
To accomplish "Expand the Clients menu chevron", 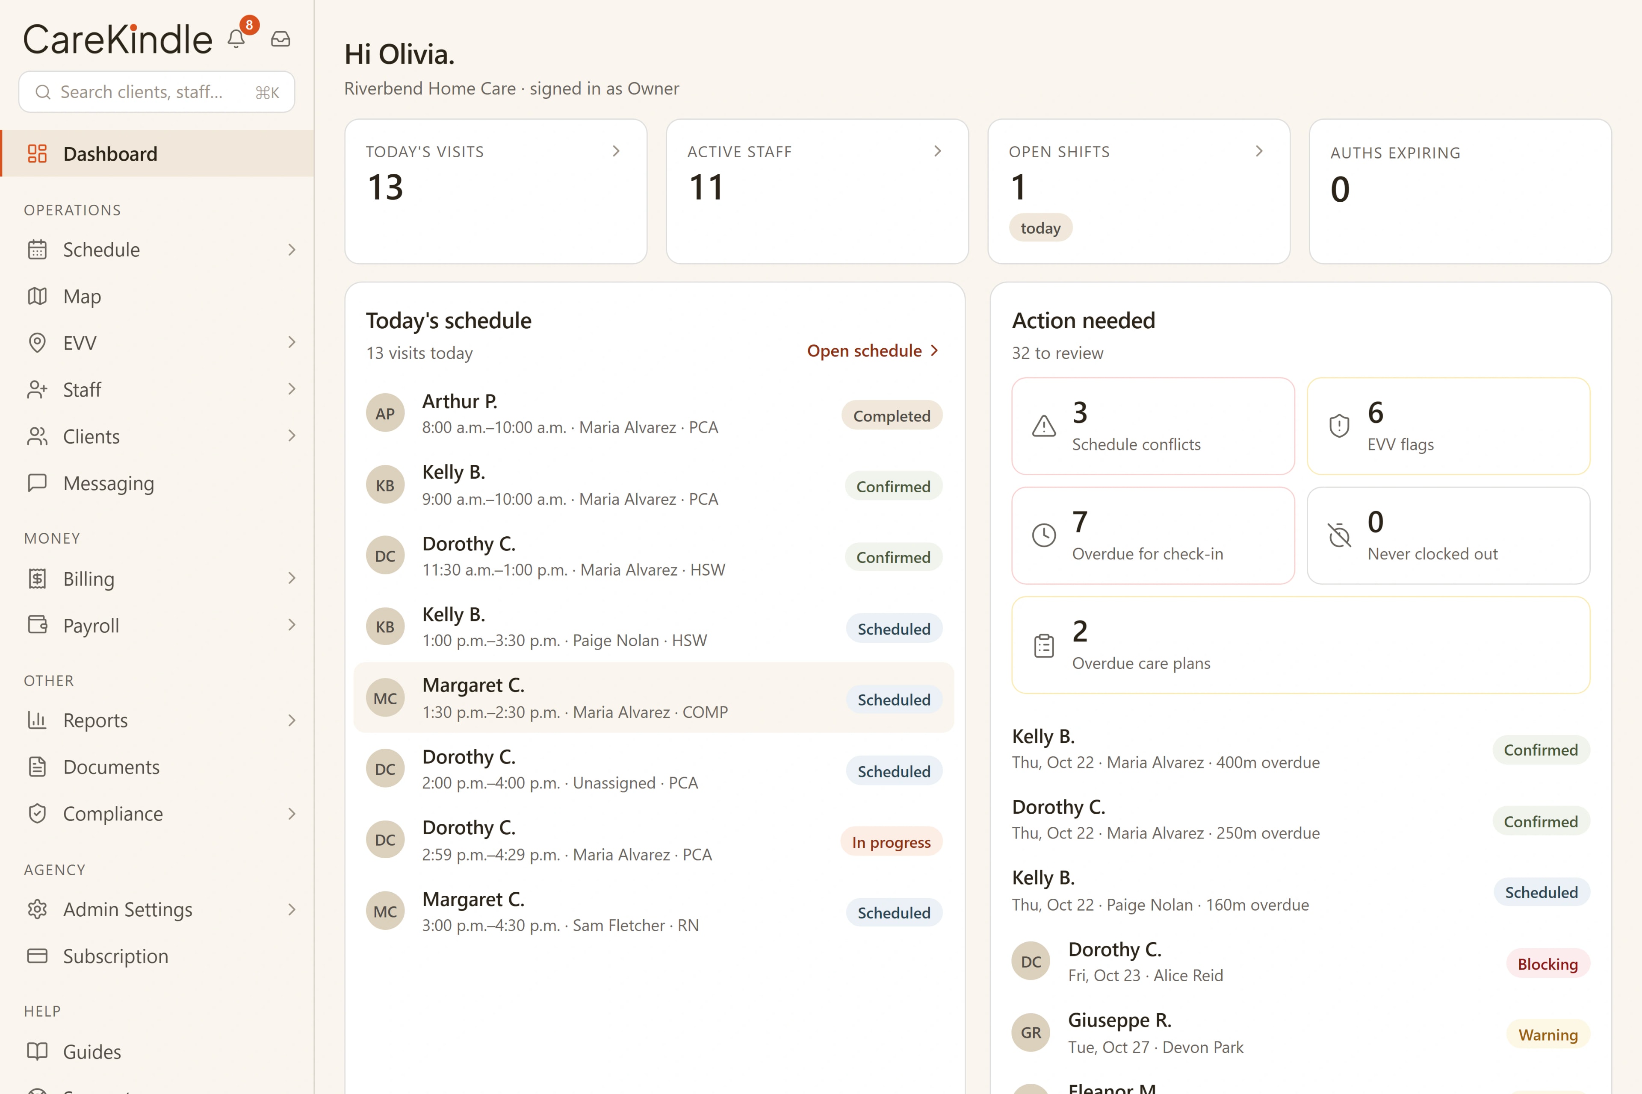I will point(292,435).
